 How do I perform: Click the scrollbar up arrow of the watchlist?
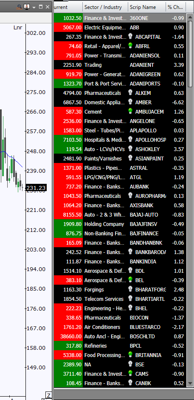pyautogui.click(x=190, y=17)
